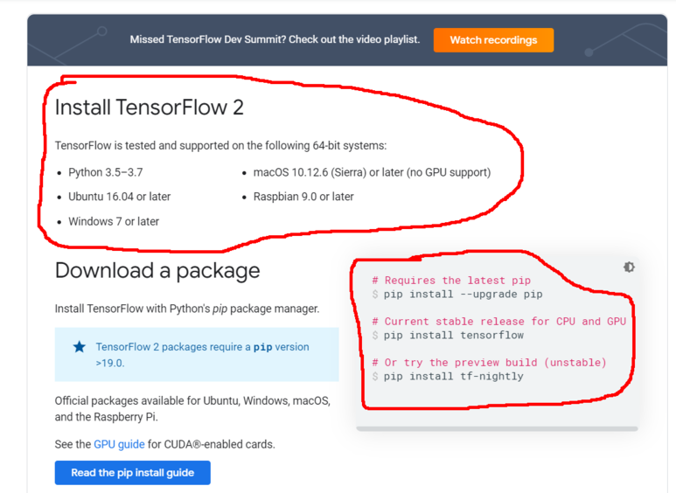Click the macOS 10.12.6 (Sierra) list item

371,172
